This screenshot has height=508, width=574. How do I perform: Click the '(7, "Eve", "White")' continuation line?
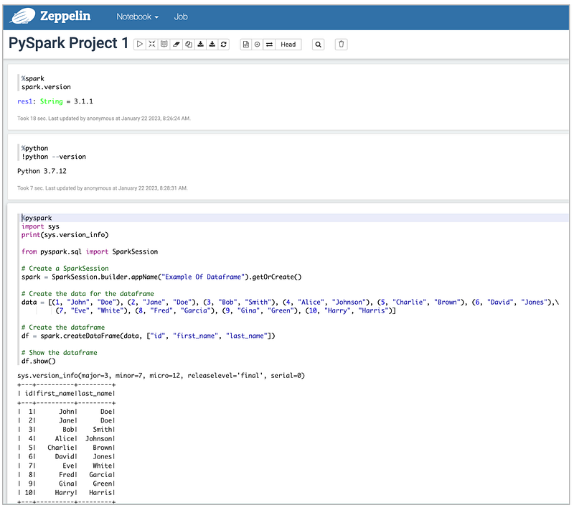click(x=226, y=310)
